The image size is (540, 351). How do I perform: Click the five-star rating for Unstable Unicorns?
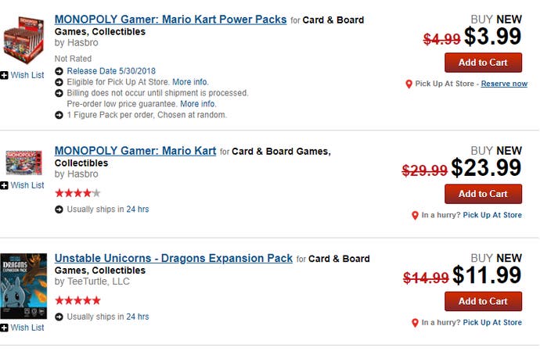coord(77,300)
